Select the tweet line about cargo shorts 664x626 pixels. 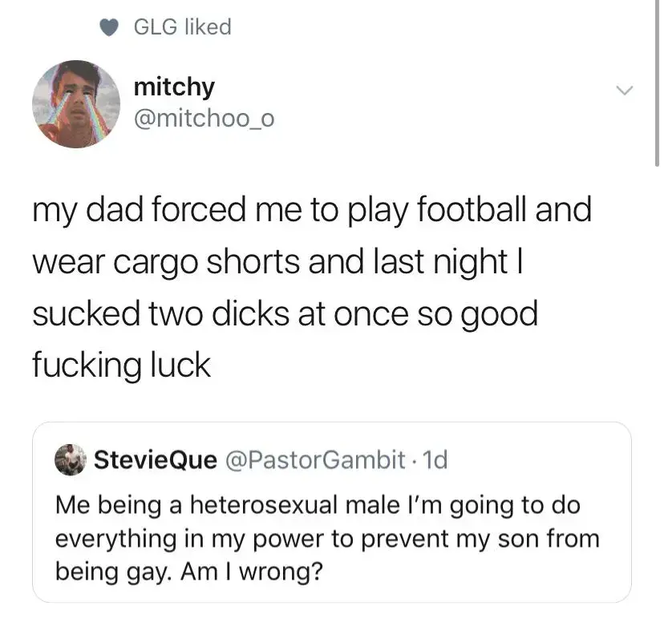277,261
